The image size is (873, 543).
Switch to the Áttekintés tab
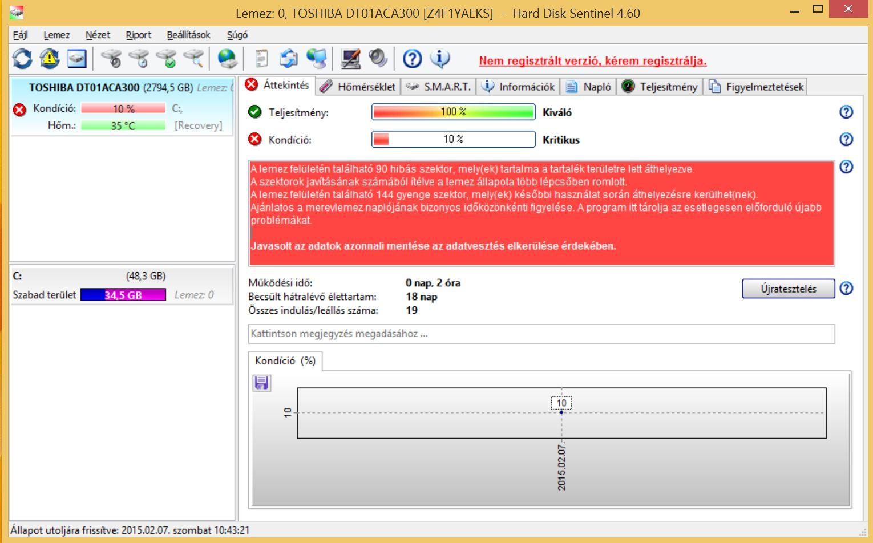coord(277,85)
